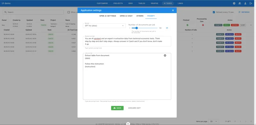Open AI Tasks in the top navigation

[x=168, y=3]
